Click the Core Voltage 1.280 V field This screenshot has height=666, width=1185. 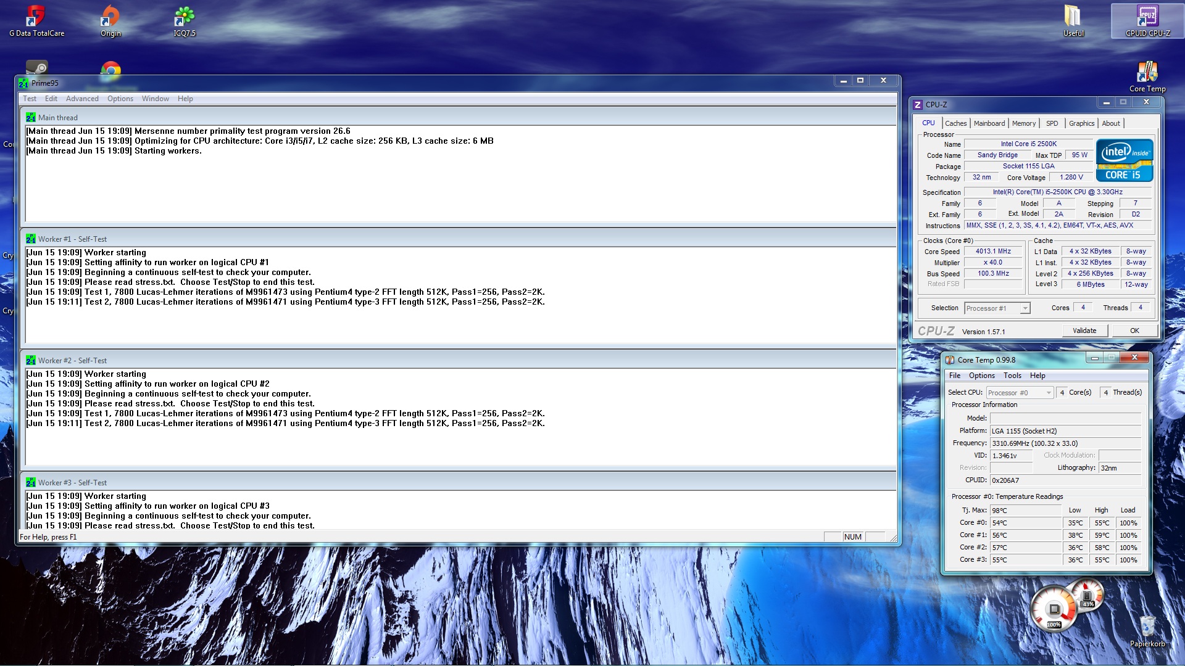[x=1071, y=178]
